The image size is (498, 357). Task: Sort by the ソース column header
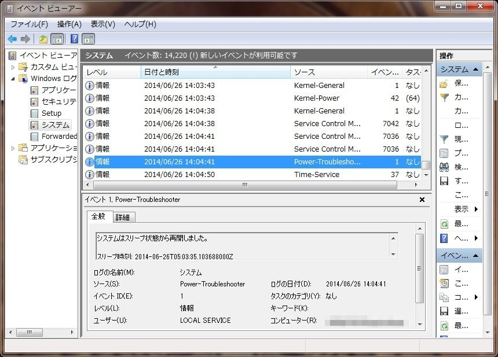[x=329, y=72]
